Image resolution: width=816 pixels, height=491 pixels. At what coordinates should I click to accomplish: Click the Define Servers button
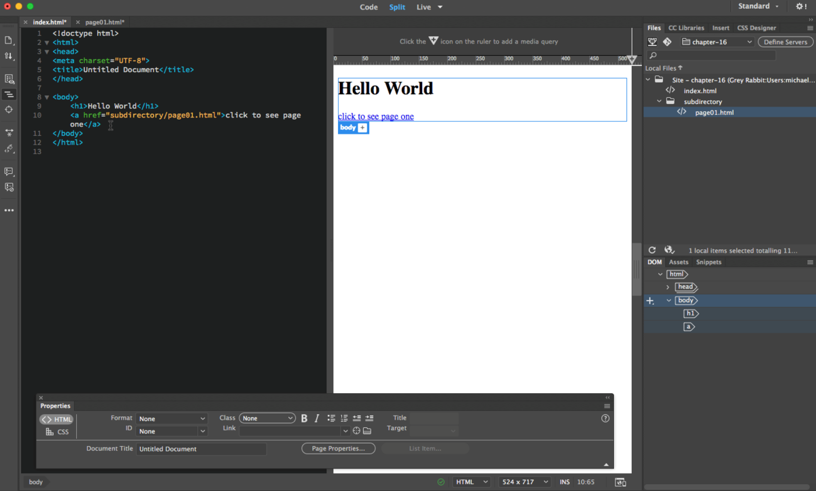(x=785, y=42)
